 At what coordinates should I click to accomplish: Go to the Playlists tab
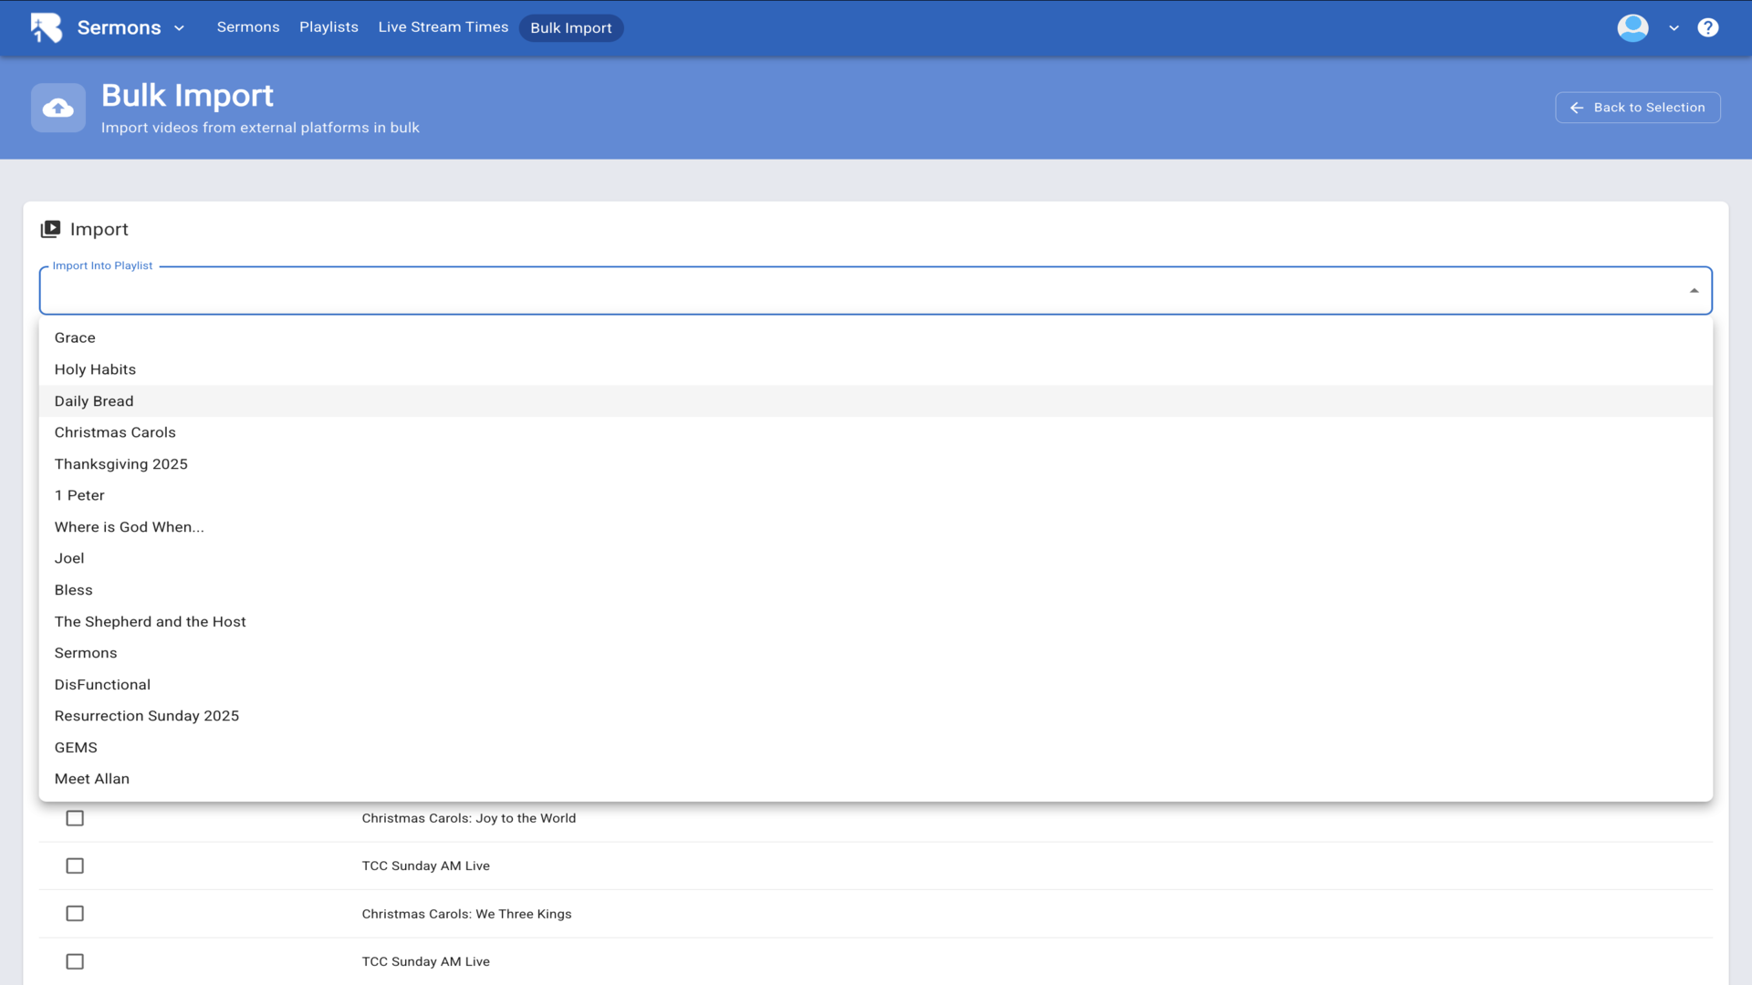[x=328, y=27]
